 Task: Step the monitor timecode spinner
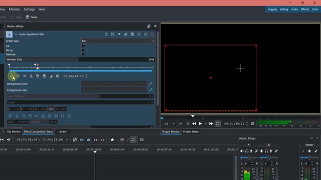(247, 123)
